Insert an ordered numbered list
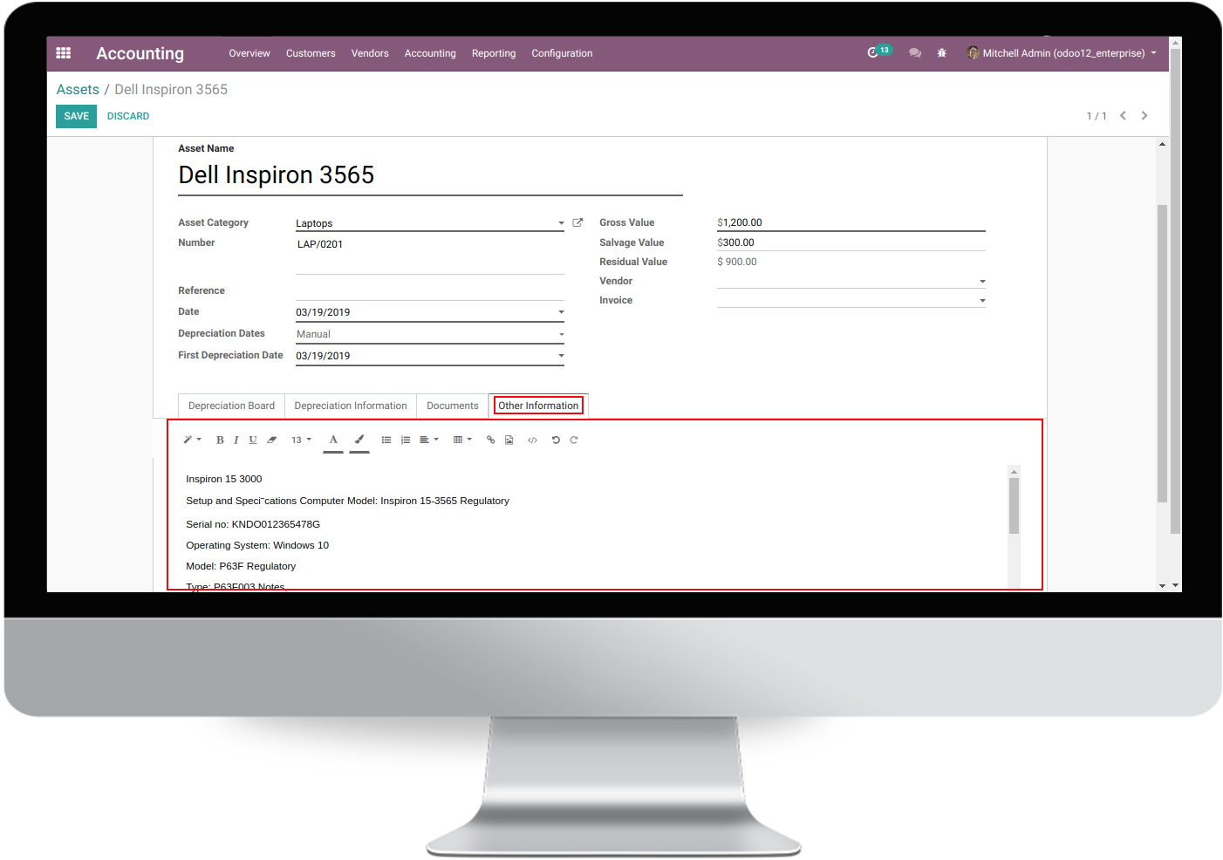 point(406,440)
